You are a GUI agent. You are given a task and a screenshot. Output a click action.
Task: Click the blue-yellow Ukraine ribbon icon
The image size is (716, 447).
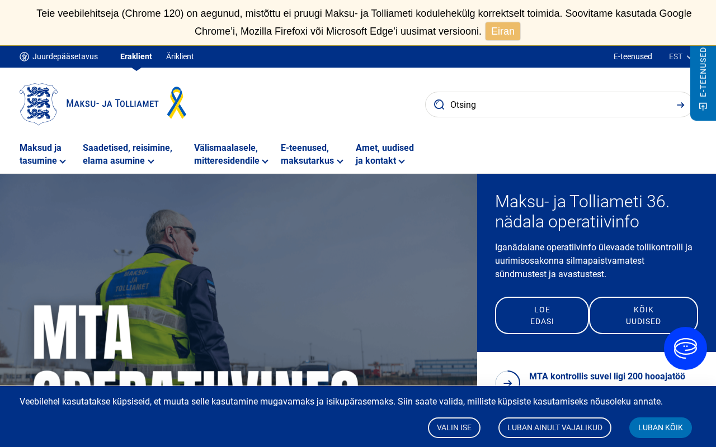click(x=177, y=103)
